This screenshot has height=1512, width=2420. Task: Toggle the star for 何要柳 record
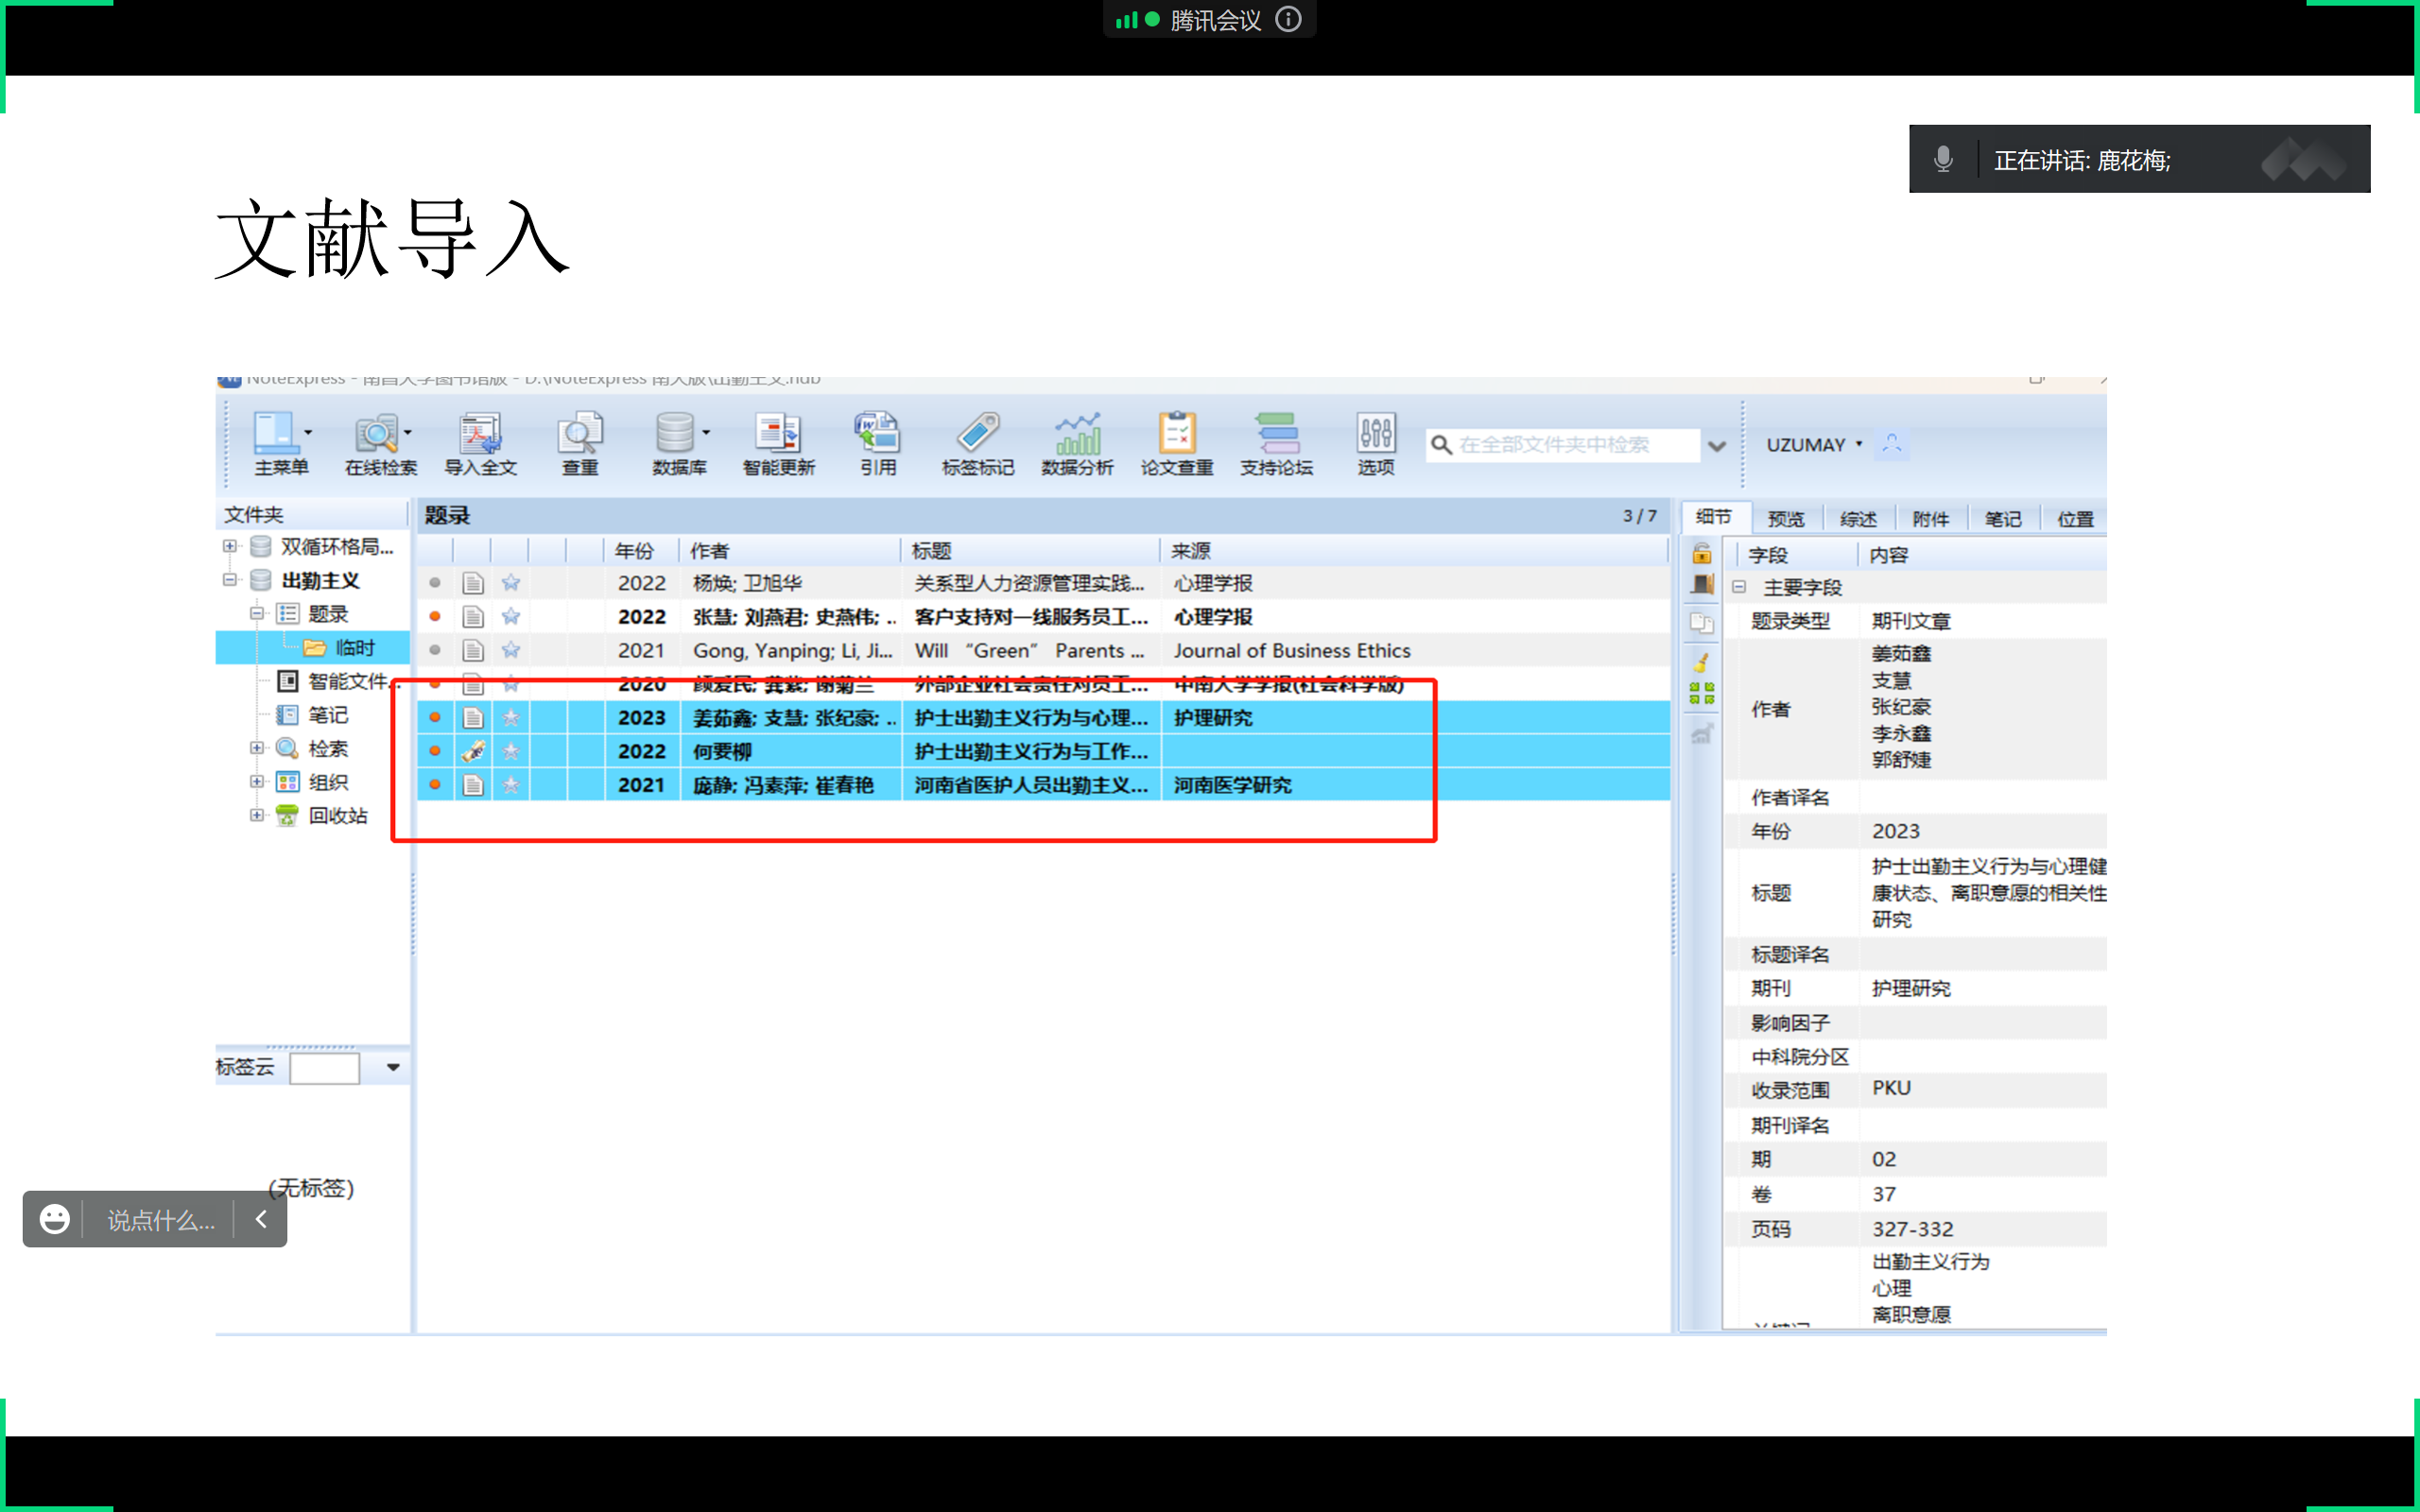click(x=511, y=751)
